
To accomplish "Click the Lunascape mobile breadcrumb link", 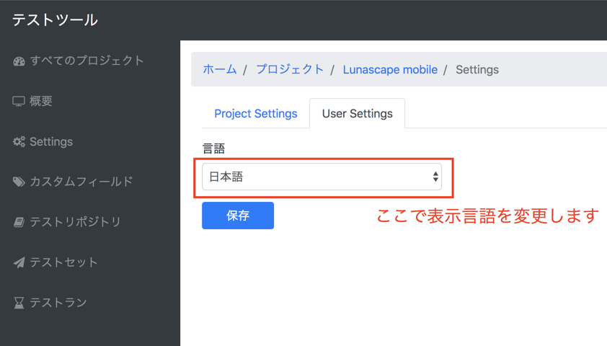I will 390,70.
